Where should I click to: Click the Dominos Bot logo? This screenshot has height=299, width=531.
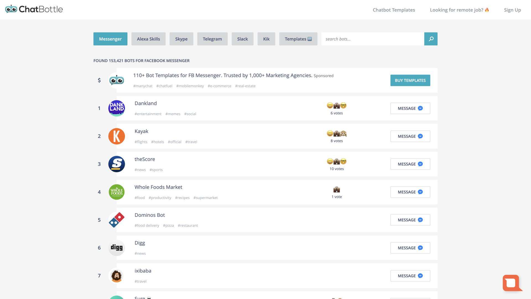click(x=116, y=220)
